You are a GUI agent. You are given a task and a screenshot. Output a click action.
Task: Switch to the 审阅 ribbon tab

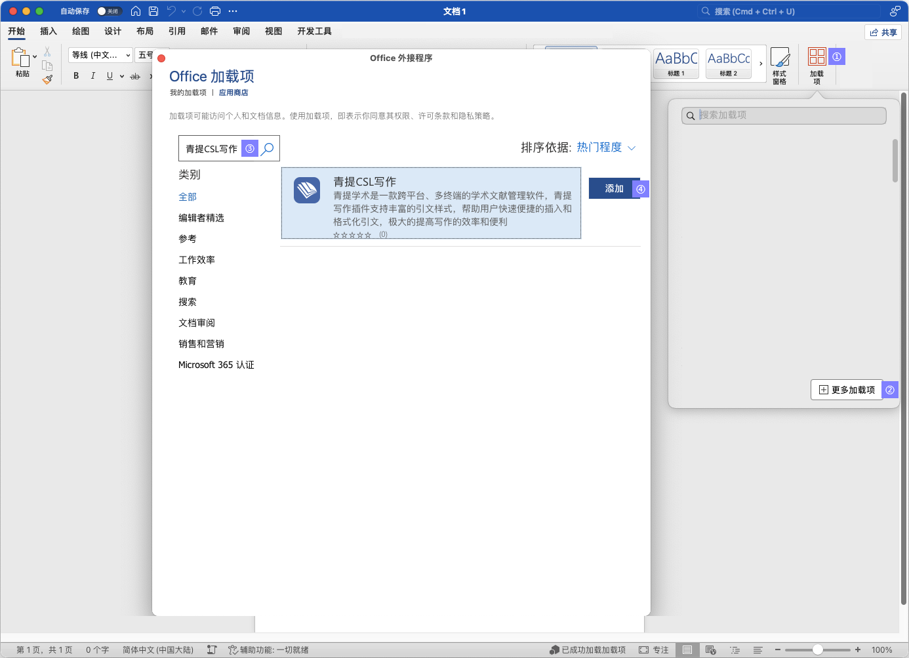[x=241, y=31]
